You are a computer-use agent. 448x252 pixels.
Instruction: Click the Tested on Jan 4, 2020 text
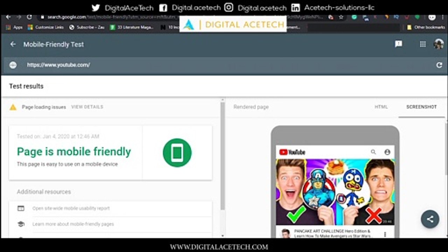tap(58, 136)
